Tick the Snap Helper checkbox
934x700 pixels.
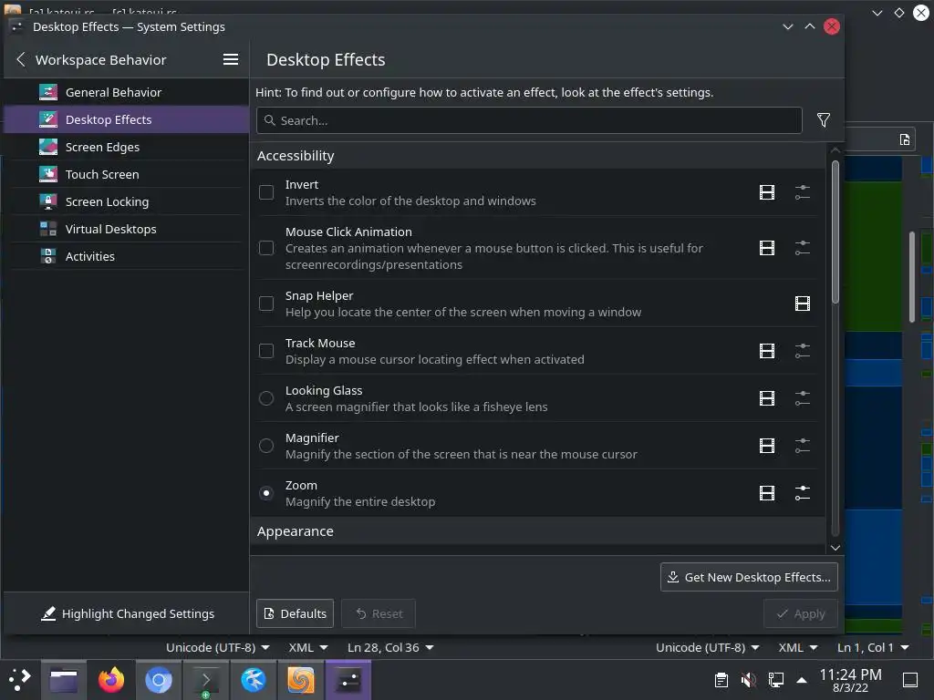tap(266, 304)
